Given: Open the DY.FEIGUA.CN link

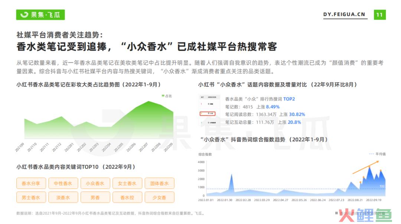Looking at the screenshot, I should point(344,14).
